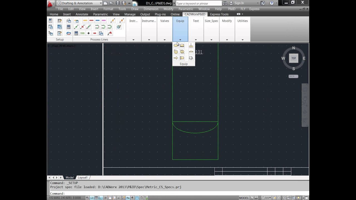Image resolution: width=356 pixels, height=200 pixels.
Task: Click the AutoCAD Exchange X icon
Action: pos(263,3)
